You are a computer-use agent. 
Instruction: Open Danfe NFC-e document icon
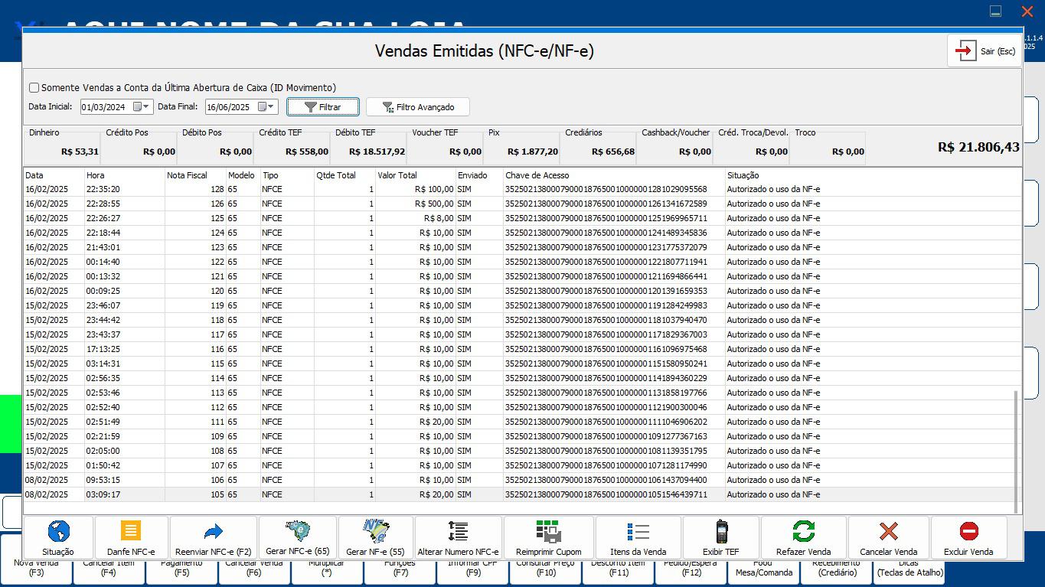coord(131,531)
